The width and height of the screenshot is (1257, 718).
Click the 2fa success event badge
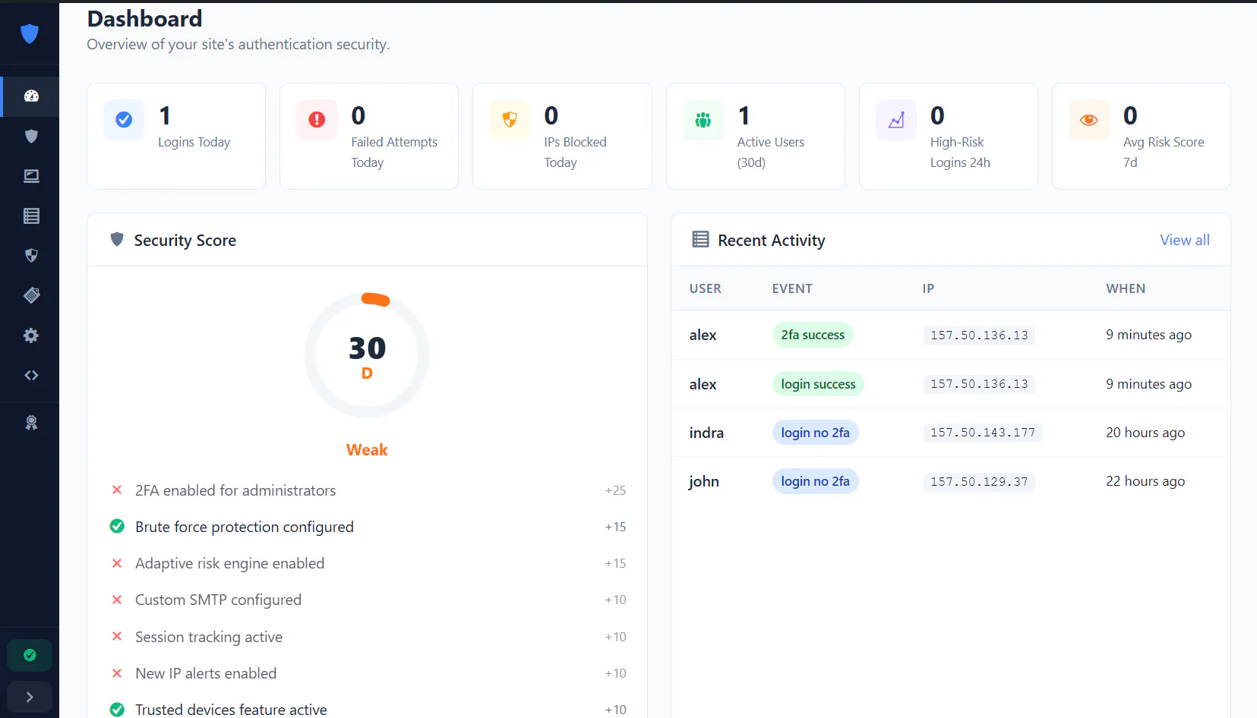pyautogui.click(x=813, y=335)
